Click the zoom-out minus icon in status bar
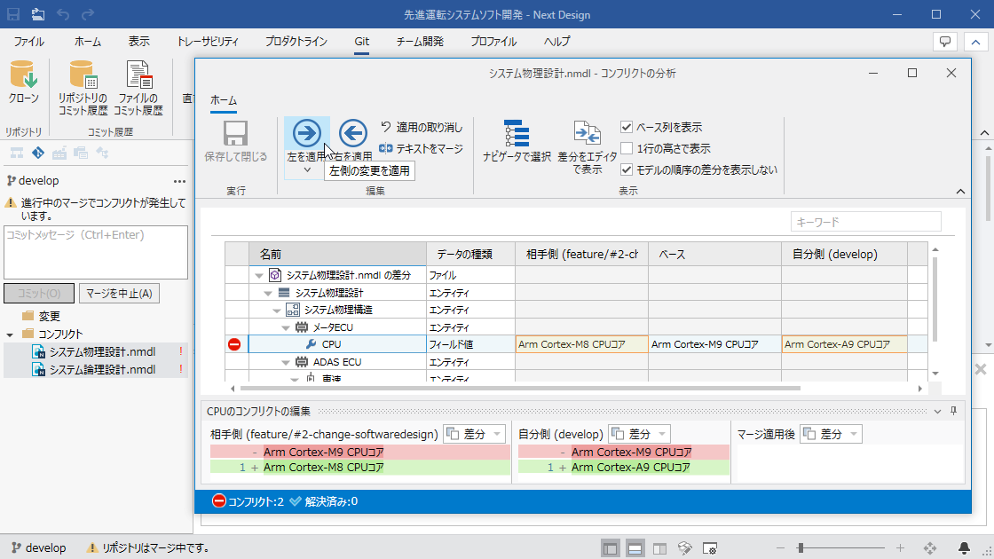 coord(780,548)
